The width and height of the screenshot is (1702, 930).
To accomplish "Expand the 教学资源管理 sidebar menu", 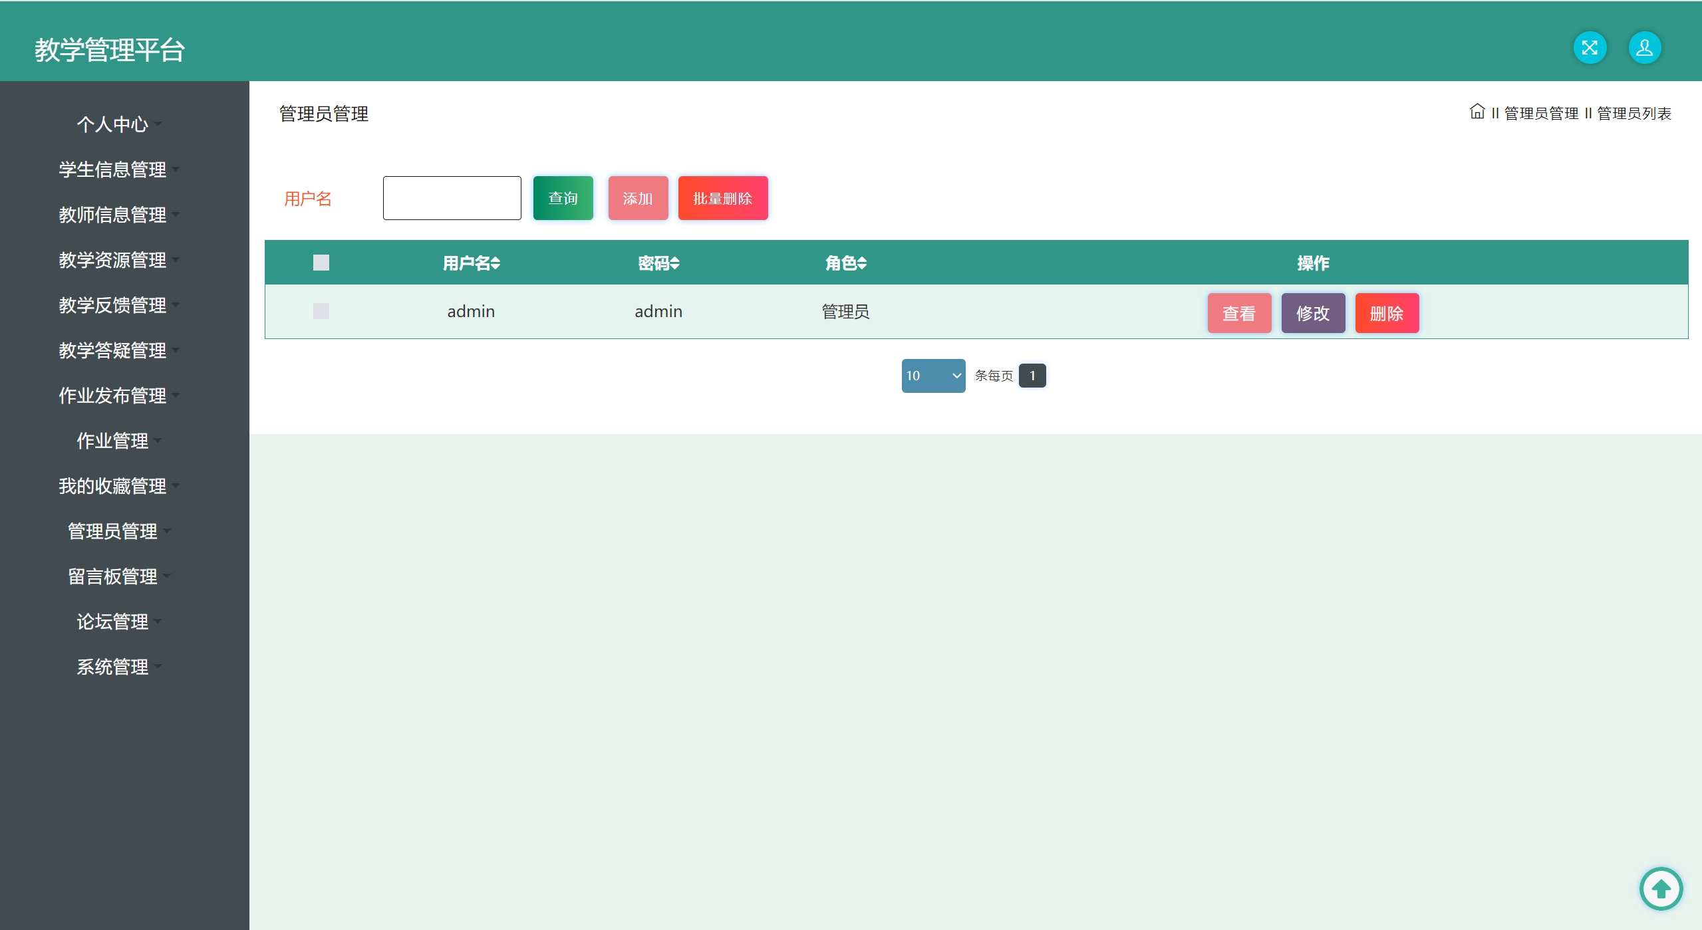I will [x=113, y=260].
